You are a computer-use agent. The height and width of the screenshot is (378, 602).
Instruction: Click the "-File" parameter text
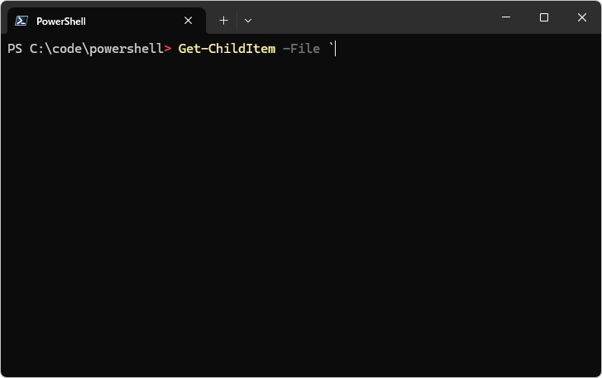point(301,49)
